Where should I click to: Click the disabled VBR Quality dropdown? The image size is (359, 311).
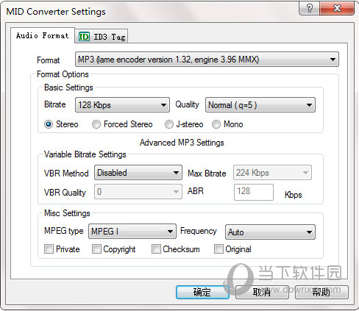(138, 192)
